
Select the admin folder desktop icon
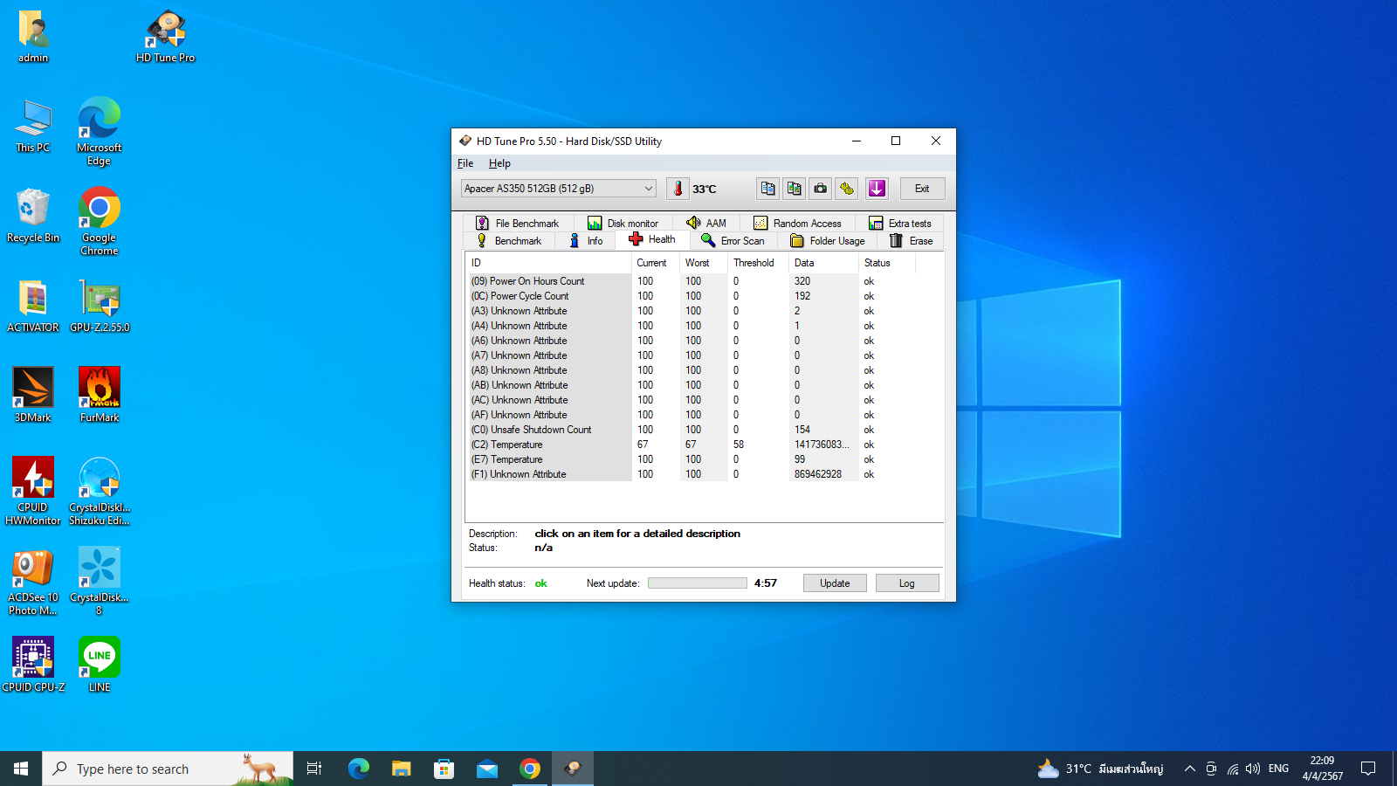33,37
